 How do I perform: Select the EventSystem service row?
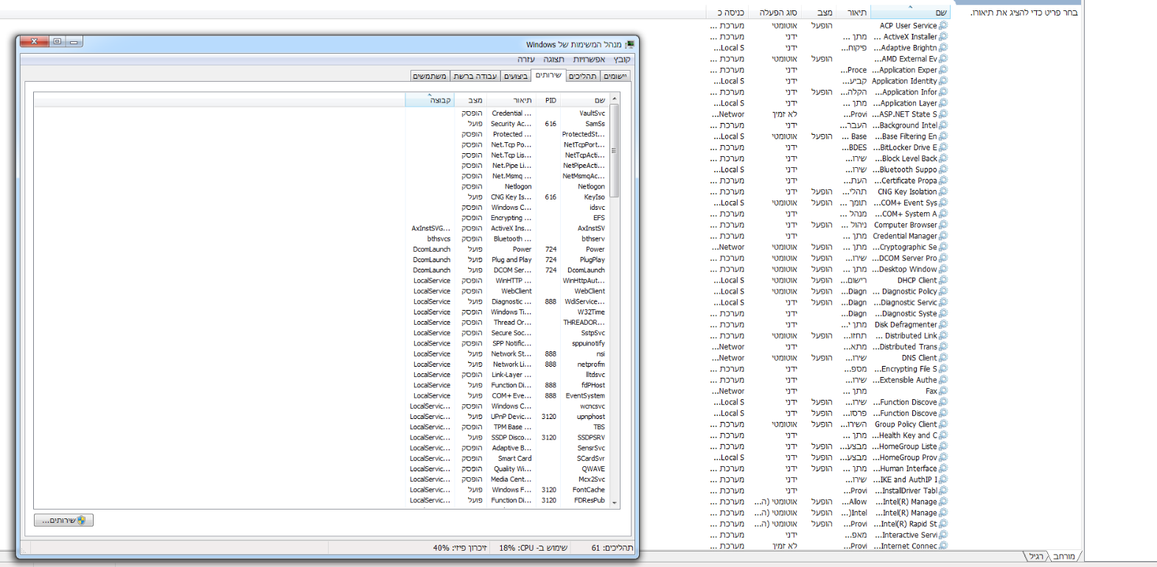[x=321, y=395]
